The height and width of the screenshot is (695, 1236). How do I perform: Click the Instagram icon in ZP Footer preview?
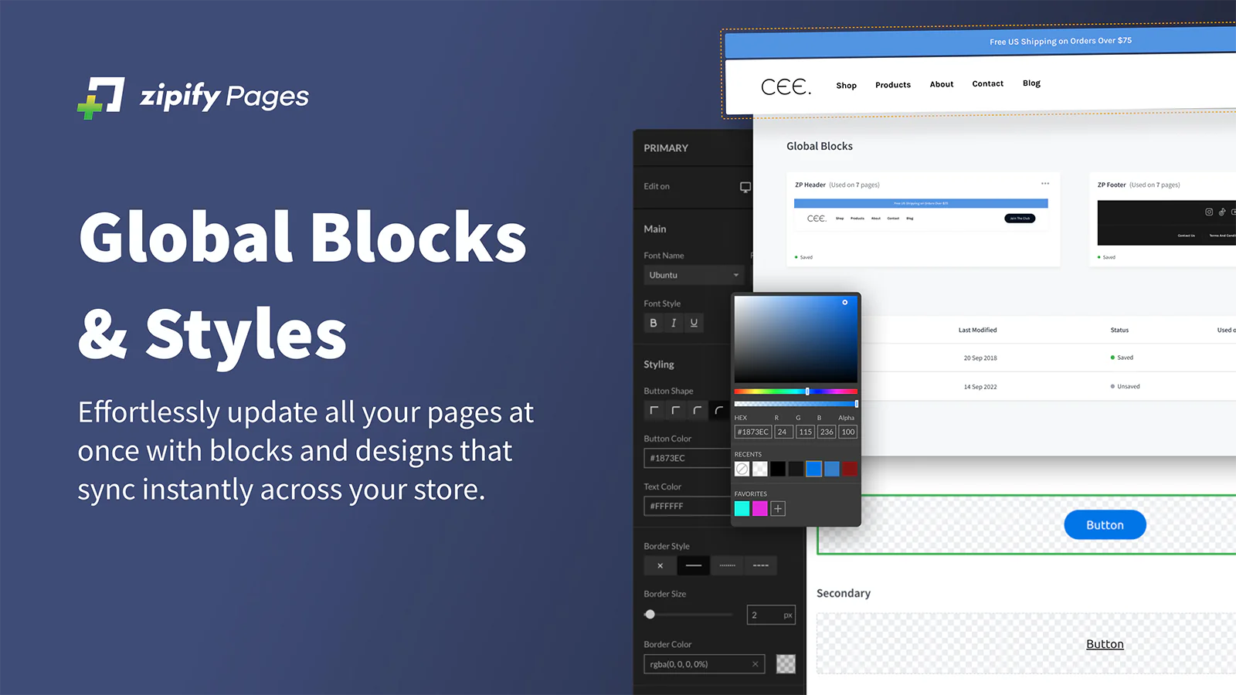tap(1209, 212)
